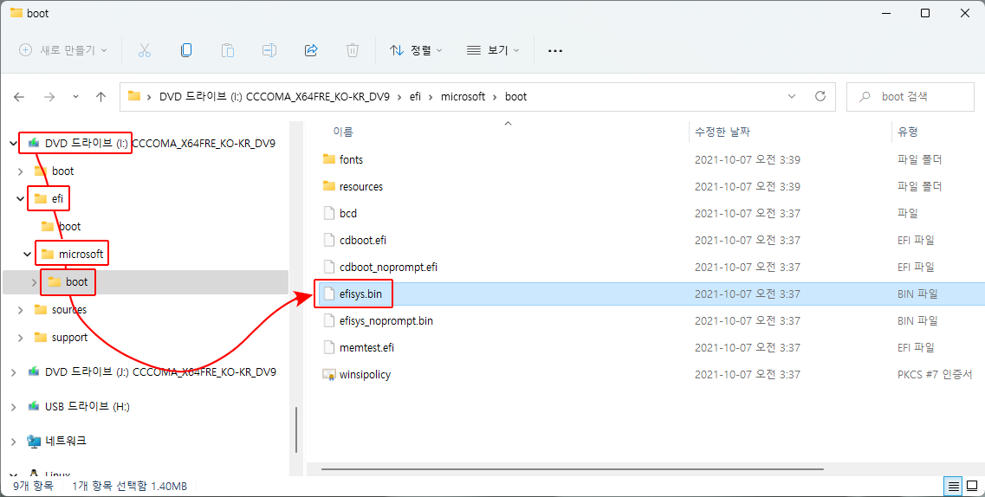This screenshot has height=497, width=985.
Task: Click the Rename icon in toolbar
Action: pyautogui.click(x=269, y=50)
